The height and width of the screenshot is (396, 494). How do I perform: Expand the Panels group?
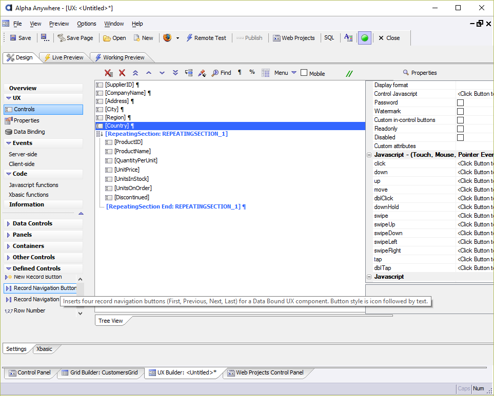pos(9,235)
